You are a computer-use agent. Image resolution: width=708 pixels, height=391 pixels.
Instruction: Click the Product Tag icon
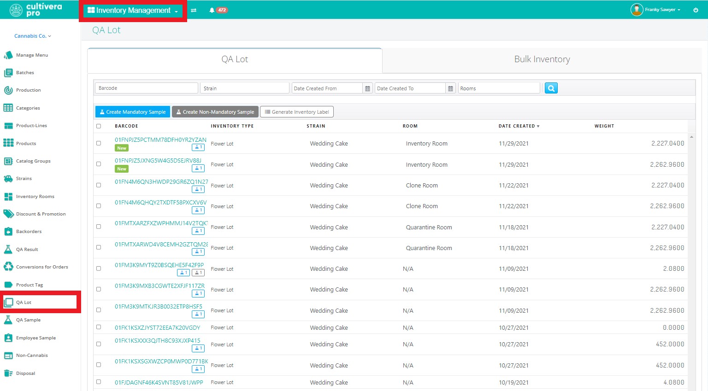[x=8, y=285]
